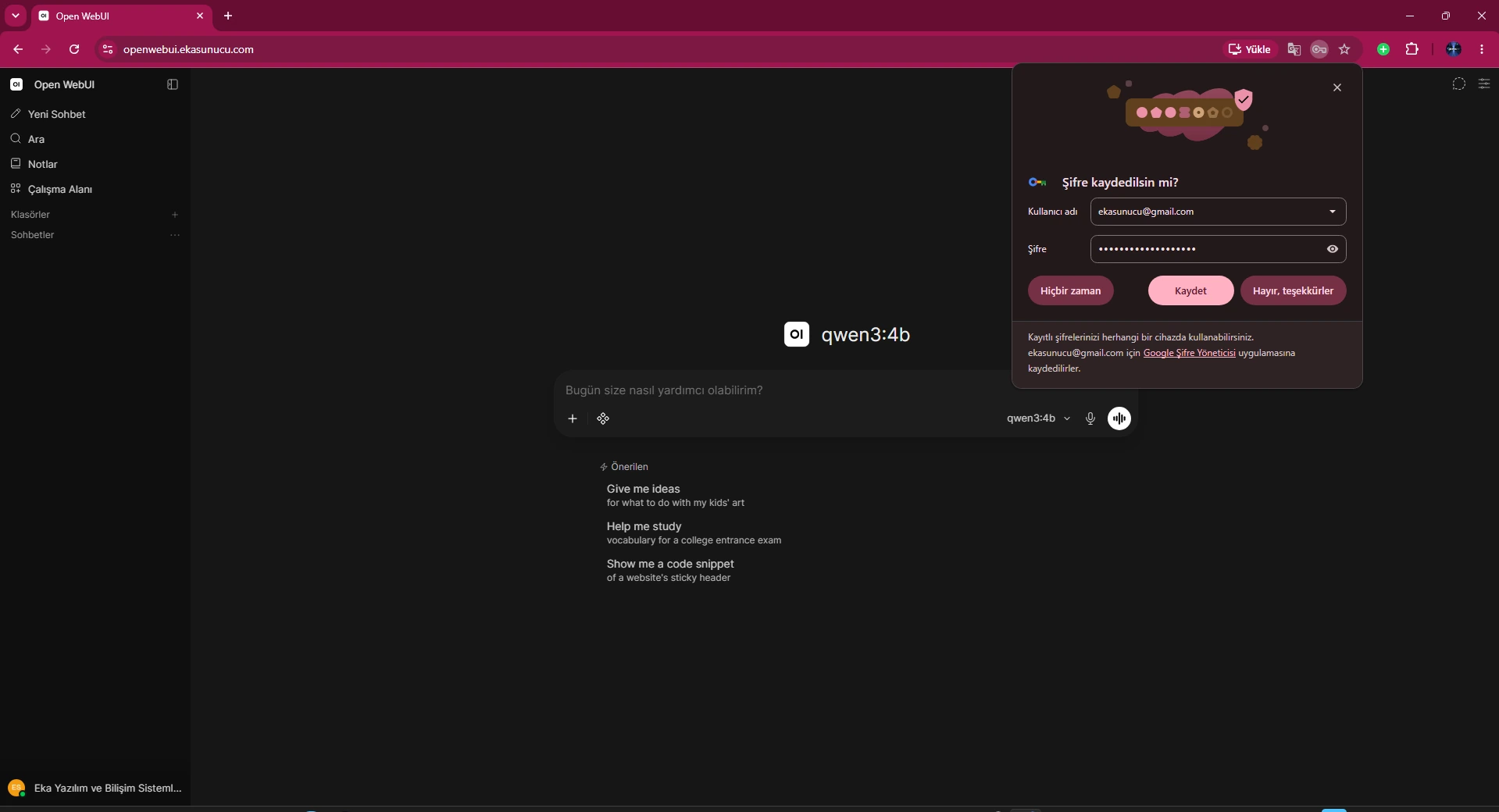Viewport: 1499px width, 812px height.
Task: Toggle password visibility eye icon
Action: tap(1333, 249)
